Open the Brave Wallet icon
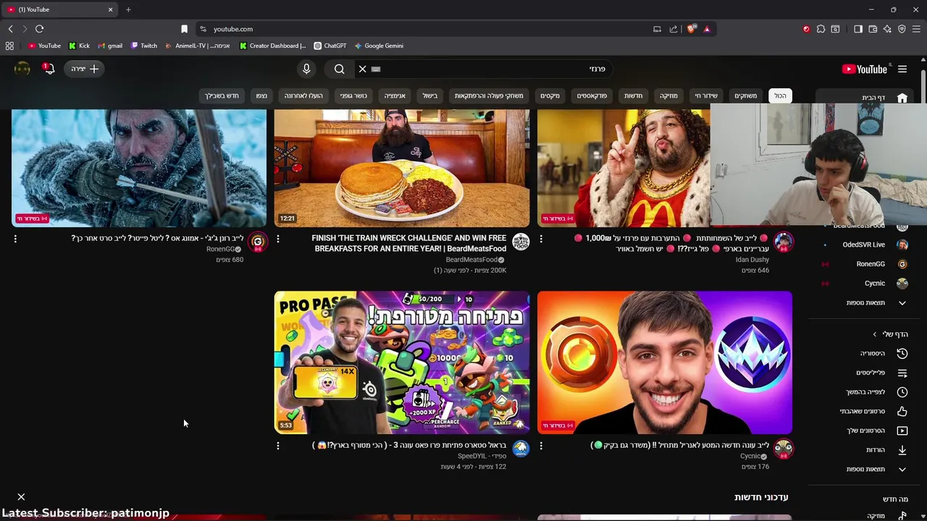Screen dimensions: 927x521 [x=873, y=29]
